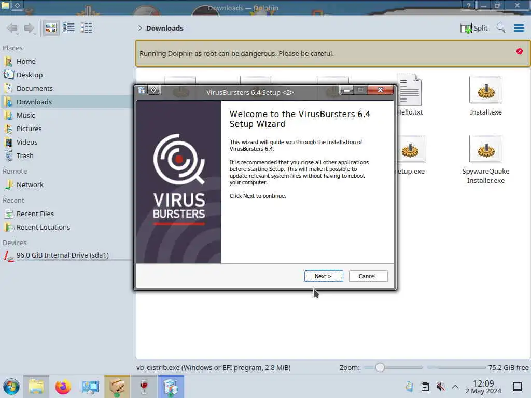Expand the hidden tray icons arrow
Image resolution: width=531 pixels, height=398 pixels.
pyautogui.click(x=455, y=387)
